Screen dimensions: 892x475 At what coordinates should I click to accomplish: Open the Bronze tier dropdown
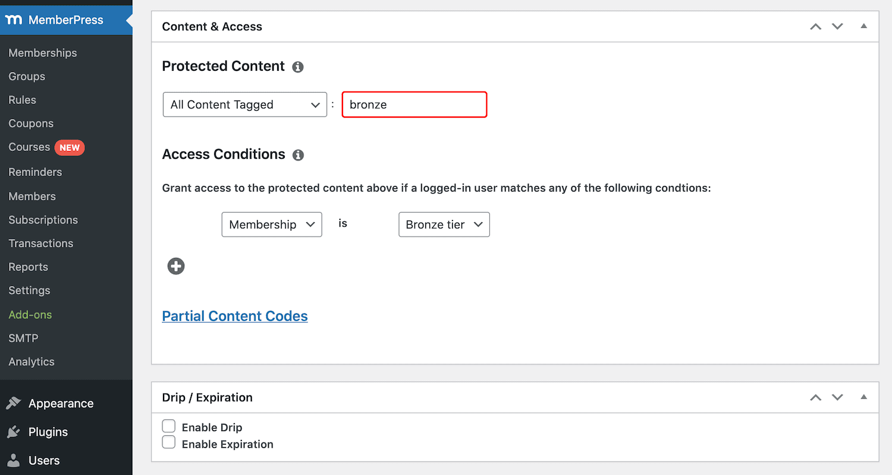444,225
